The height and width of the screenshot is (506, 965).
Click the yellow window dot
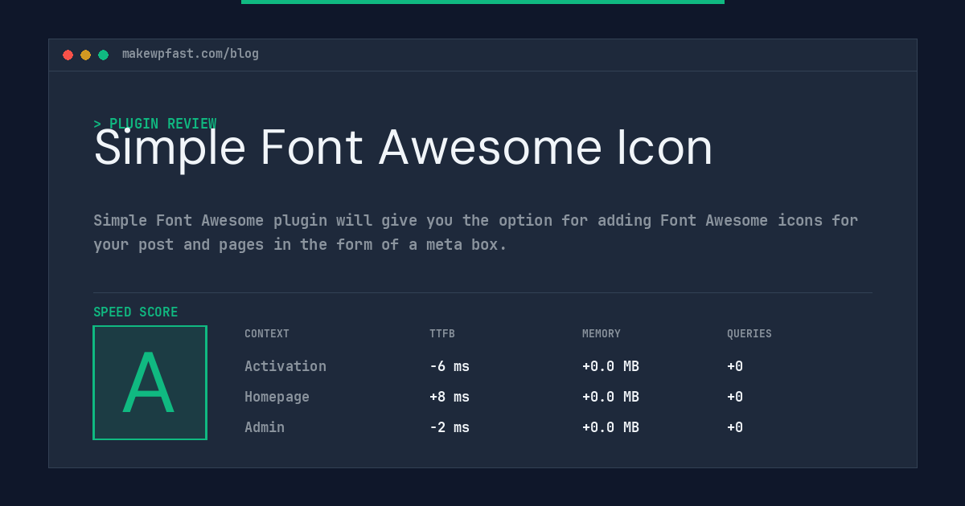pos(85,55)
